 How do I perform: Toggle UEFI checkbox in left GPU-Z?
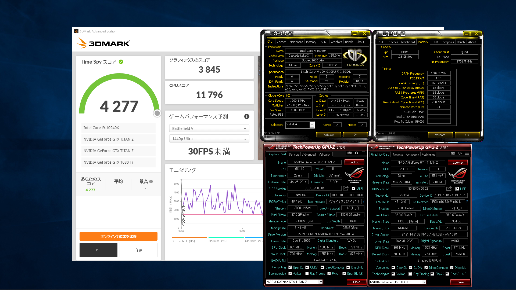[353, 189]
